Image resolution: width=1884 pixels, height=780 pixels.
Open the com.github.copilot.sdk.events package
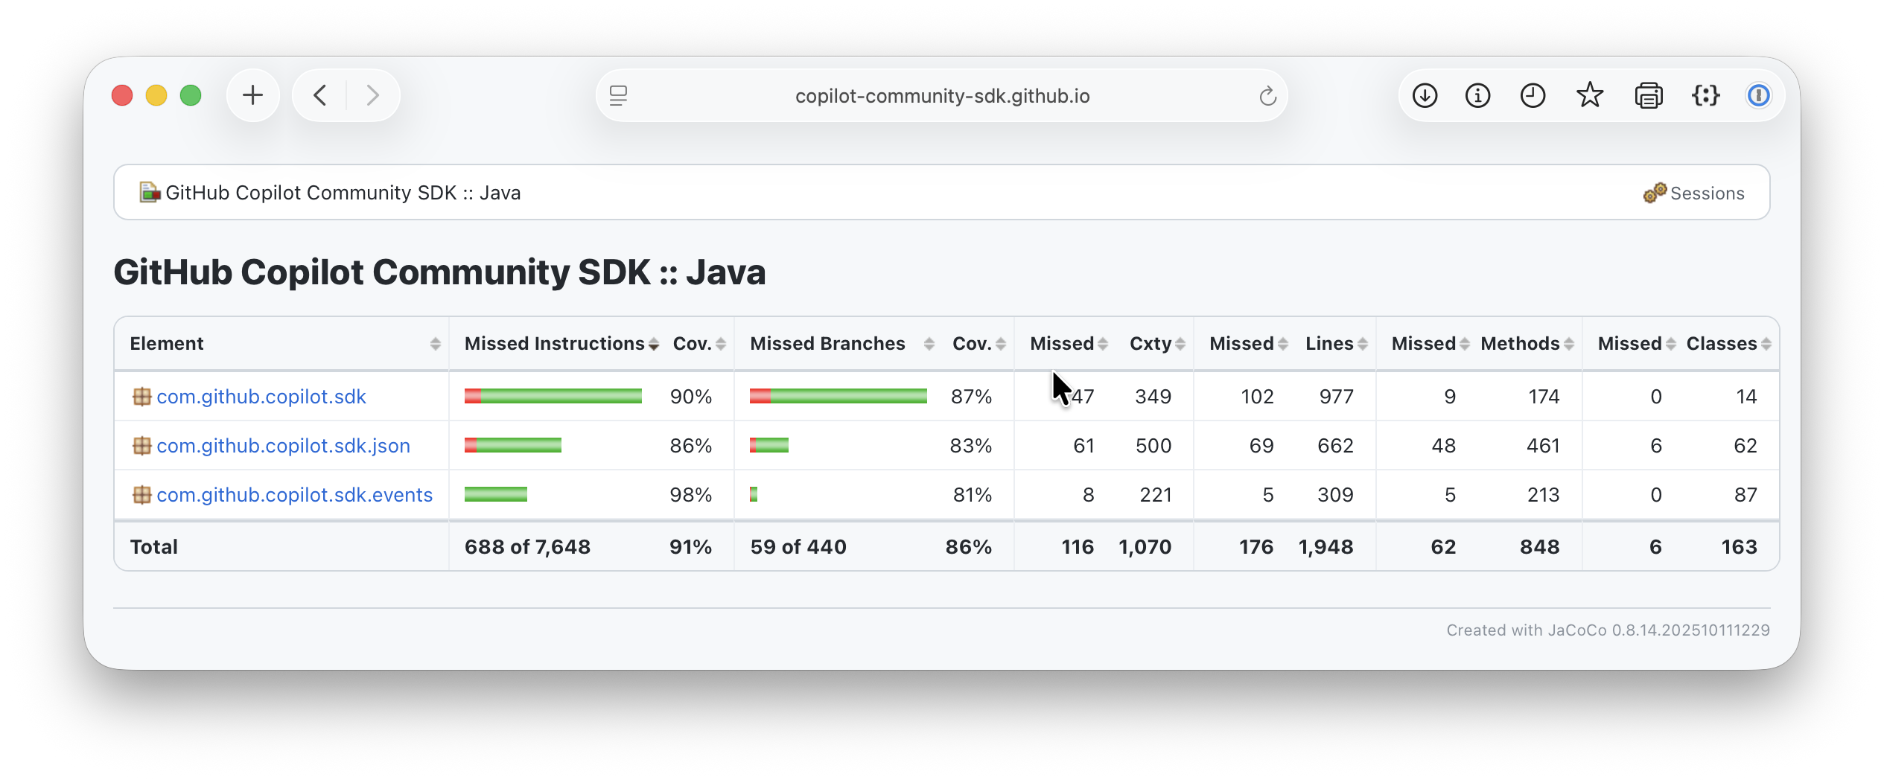294,495
